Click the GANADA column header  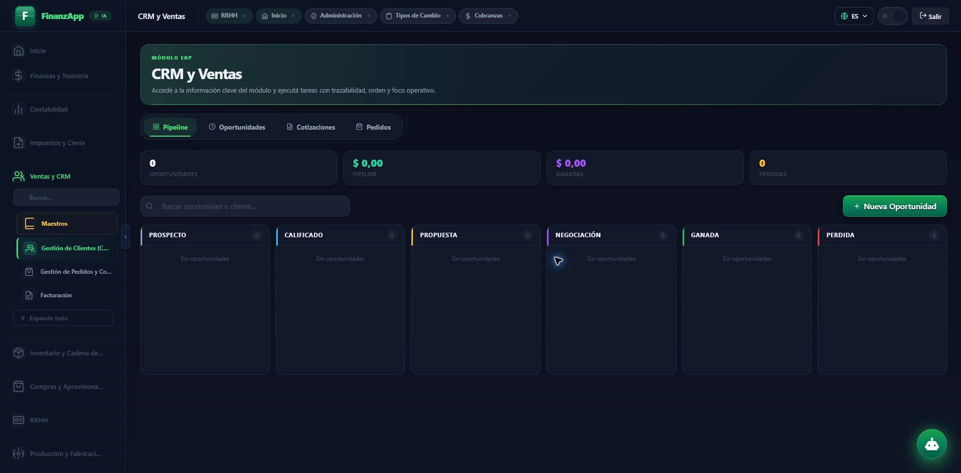coord(747,235)
